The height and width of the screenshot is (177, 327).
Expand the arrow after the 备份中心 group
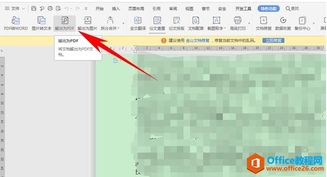click(x=313, y=23)
